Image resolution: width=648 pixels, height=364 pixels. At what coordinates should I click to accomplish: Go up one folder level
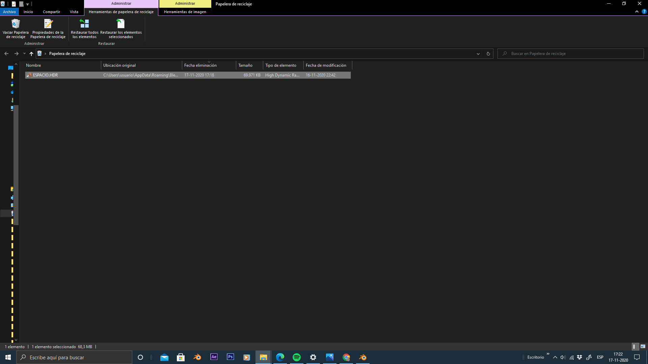click(x=31, y=54)
